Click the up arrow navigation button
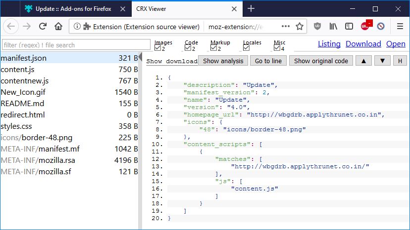Image resolution: width=410 pixels, height=230 pixels. (364, 61)
